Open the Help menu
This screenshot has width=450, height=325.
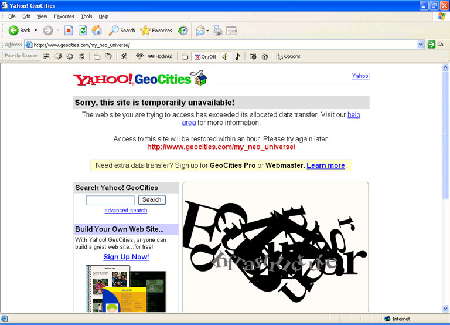click(104, 16)
